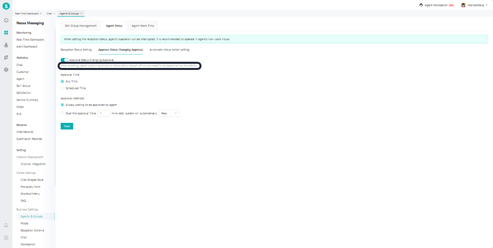Select the Scheduled Time radio option
The width and height of the screenshot is (493, 248).
click(x=62, y=88)
